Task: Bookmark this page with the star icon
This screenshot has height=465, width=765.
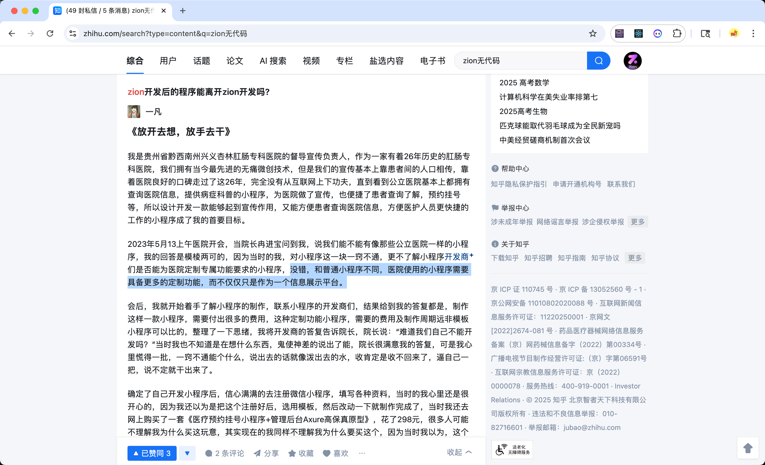Action: tap(593, 33)
